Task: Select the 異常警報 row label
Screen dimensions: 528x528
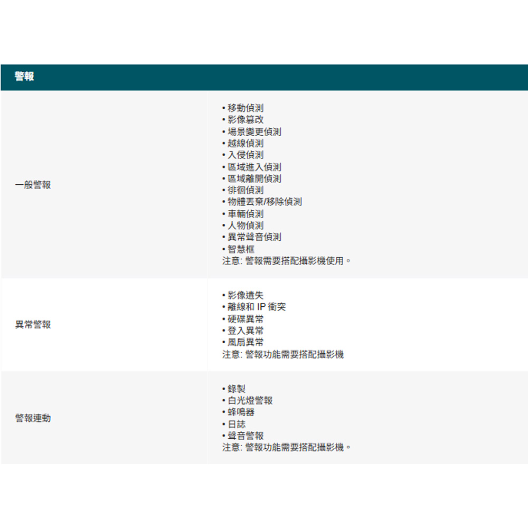Action: [33, 325]
